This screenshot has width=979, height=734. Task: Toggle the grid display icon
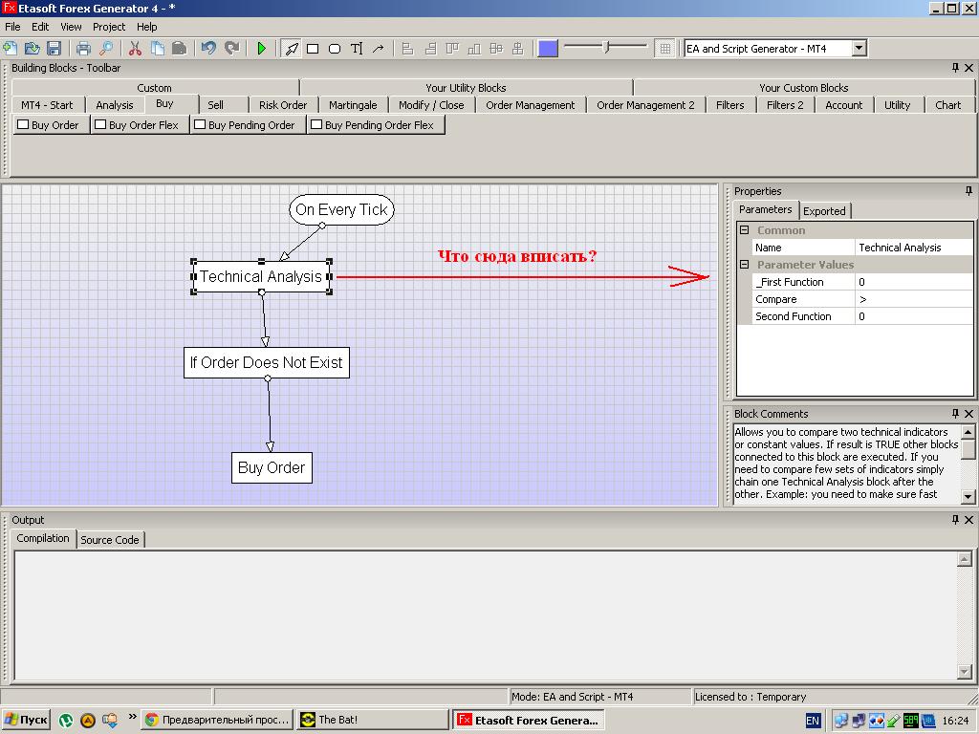point(665,49)
